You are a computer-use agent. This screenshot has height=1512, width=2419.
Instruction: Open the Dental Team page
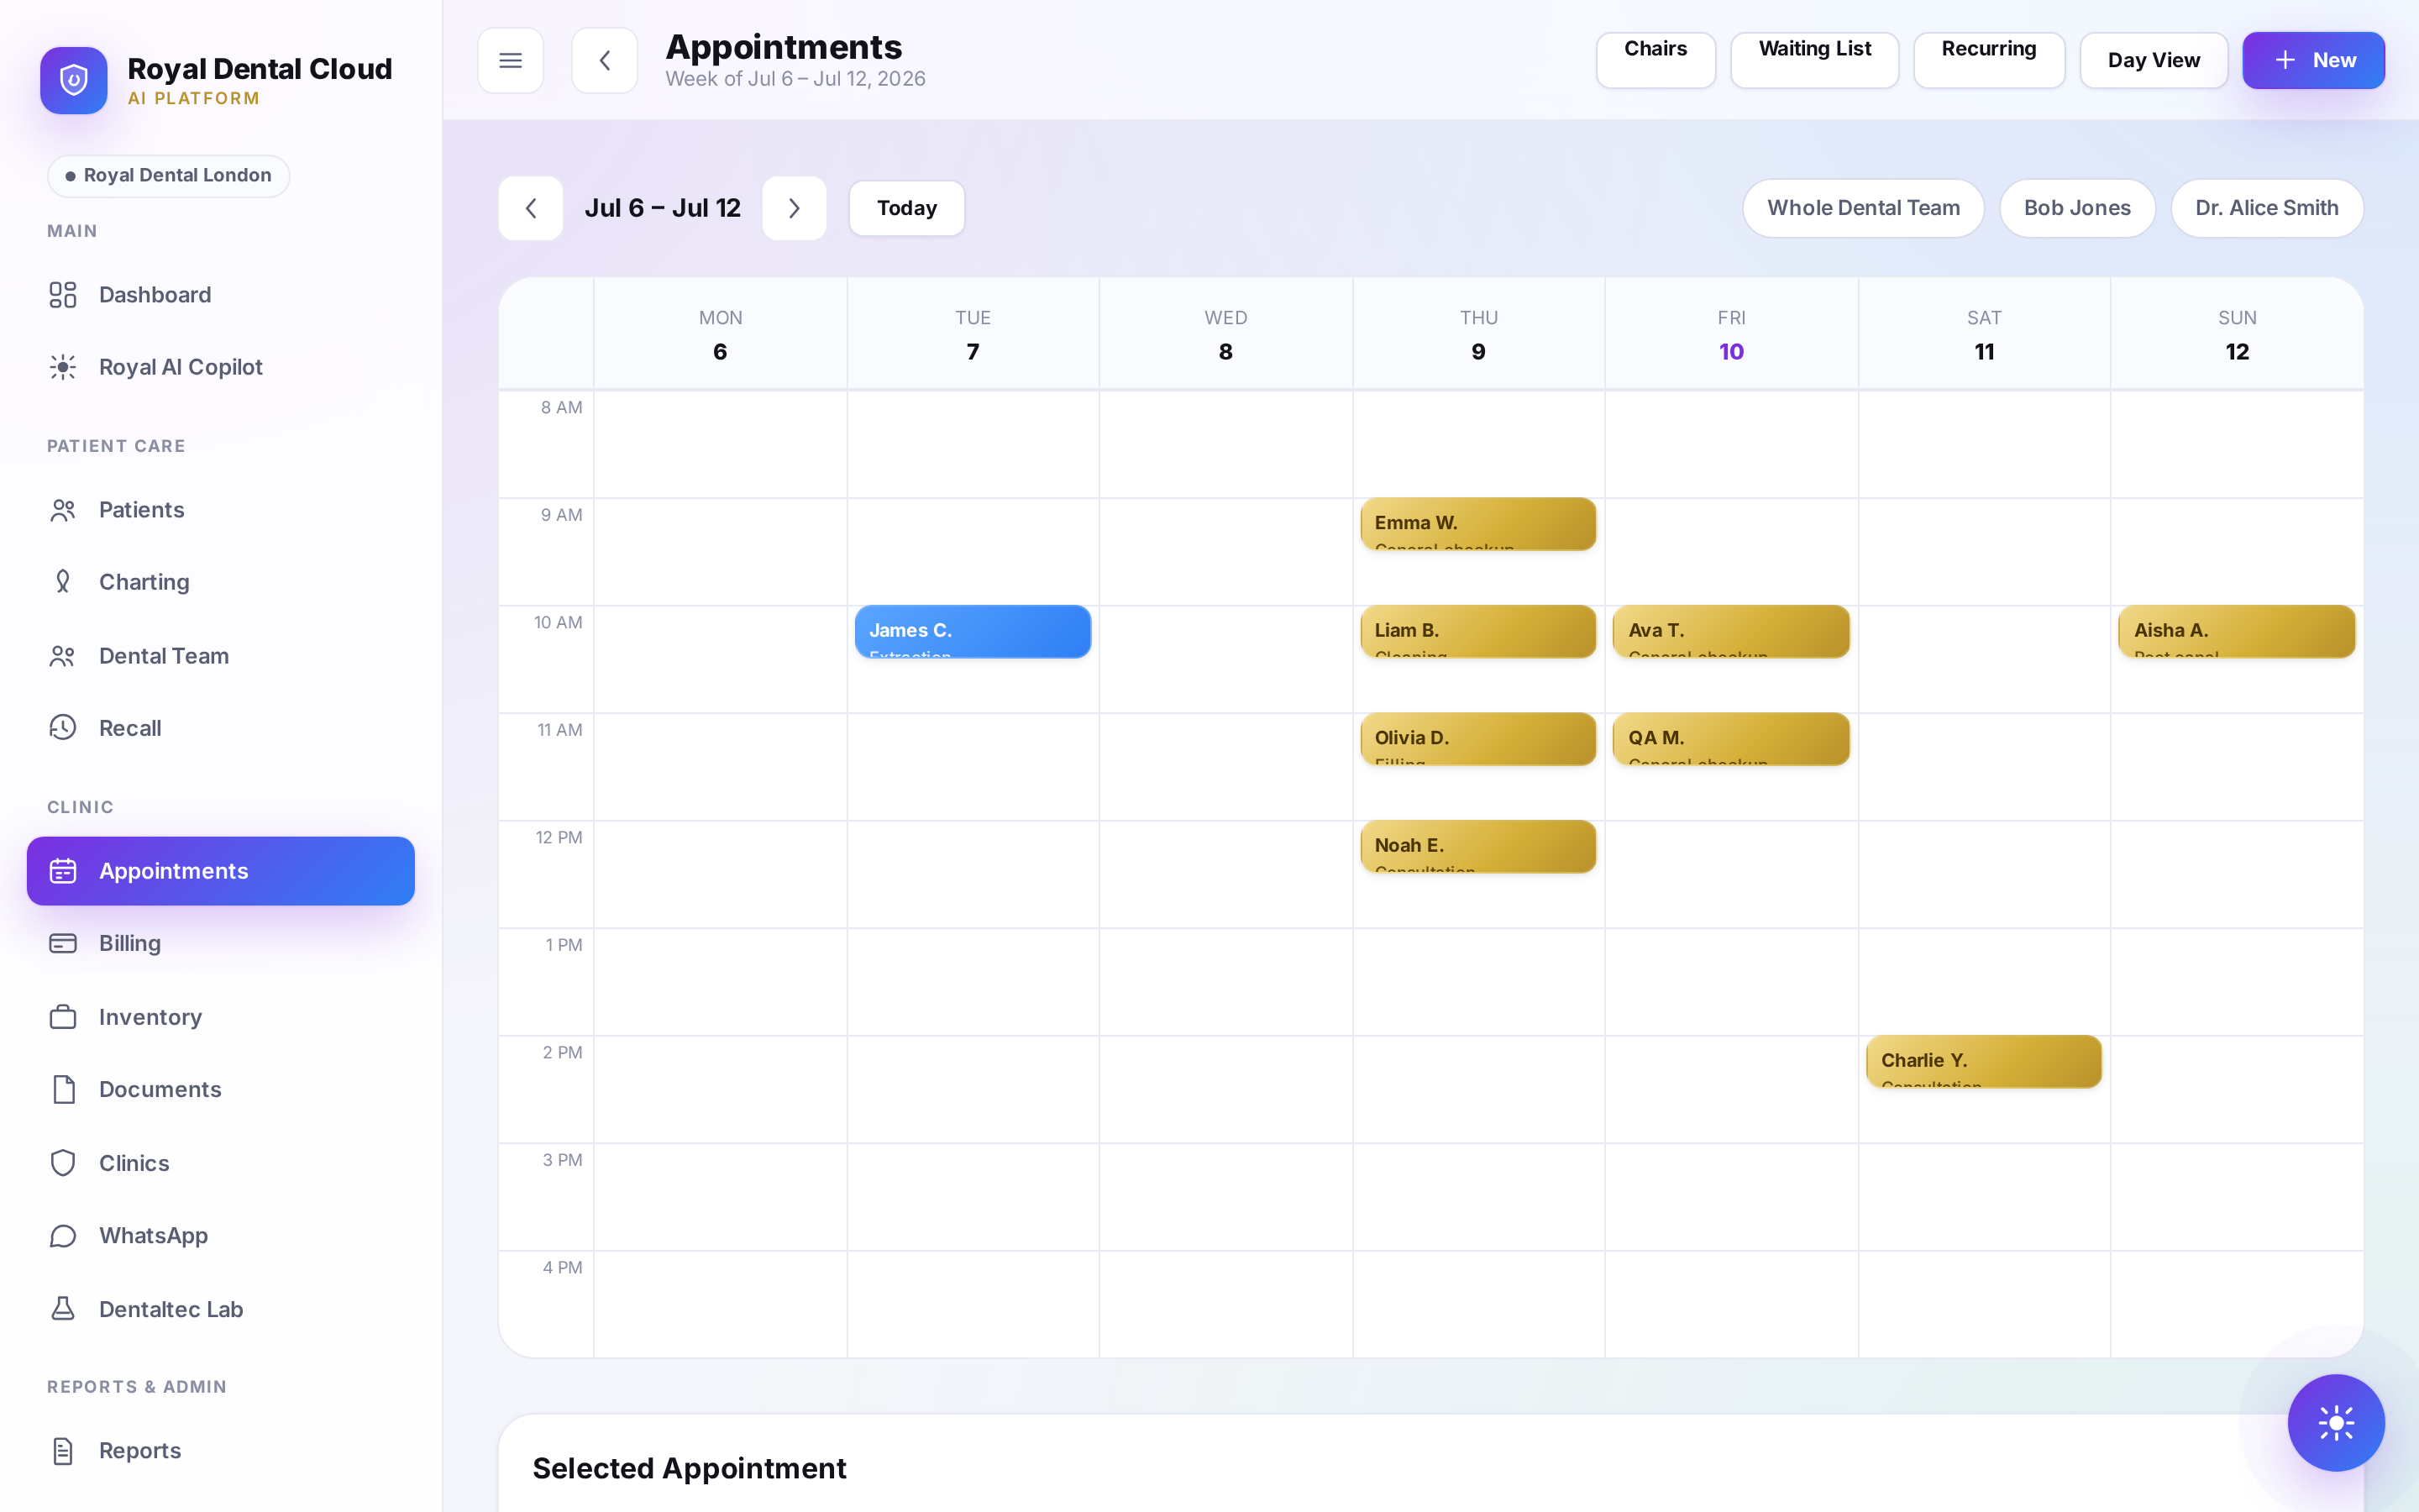pyautogui.click(x=221, y=656)
